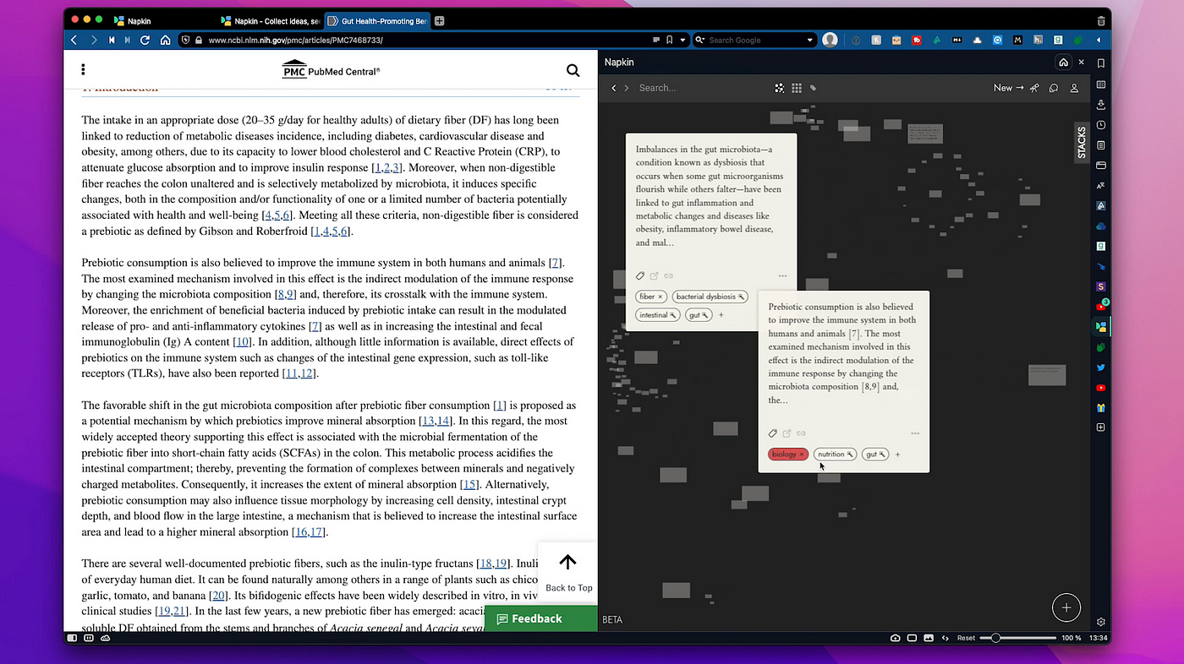
Task: Go forward using Napkin's right chevron
Action: pyautogui.click(x=627, y=88)
